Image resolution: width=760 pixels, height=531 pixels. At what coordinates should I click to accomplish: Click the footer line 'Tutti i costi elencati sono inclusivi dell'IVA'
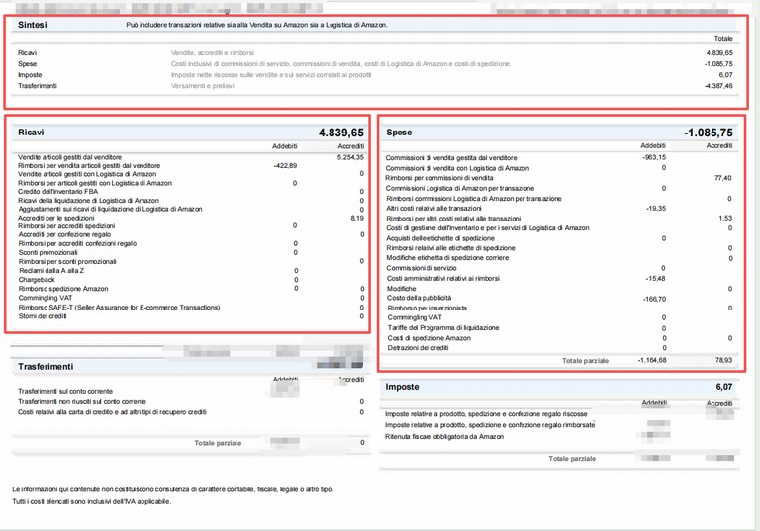pos(92,502)
